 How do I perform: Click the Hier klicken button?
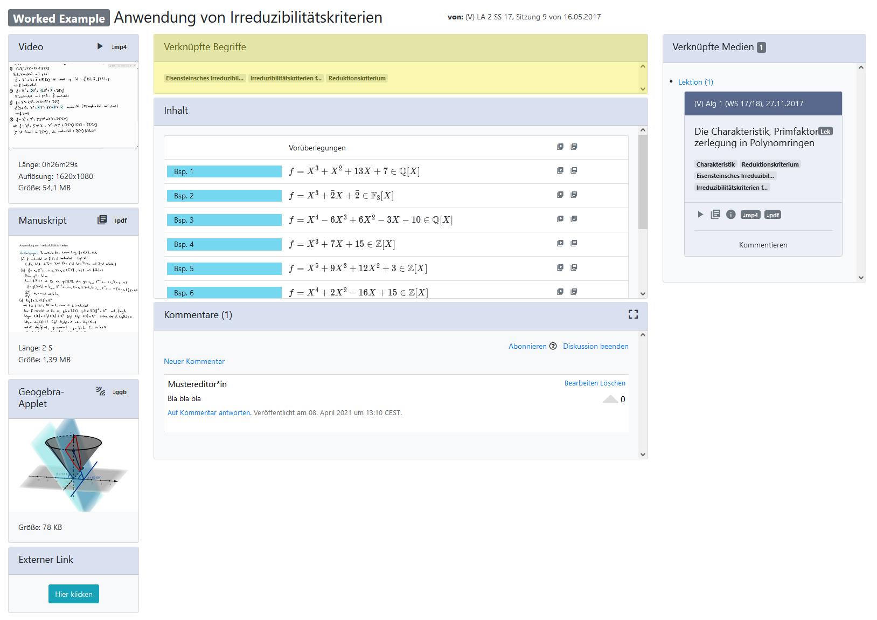74,594
